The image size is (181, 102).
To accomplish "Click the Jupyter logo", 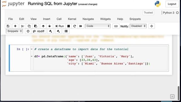I will click(x=13, y=4).
